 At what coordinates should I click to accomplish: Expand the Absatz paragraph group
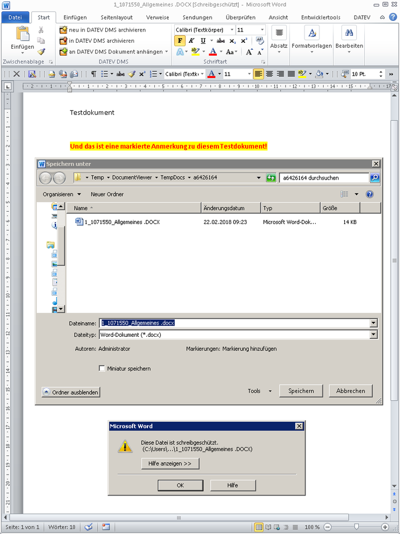(x=279, y=40)
